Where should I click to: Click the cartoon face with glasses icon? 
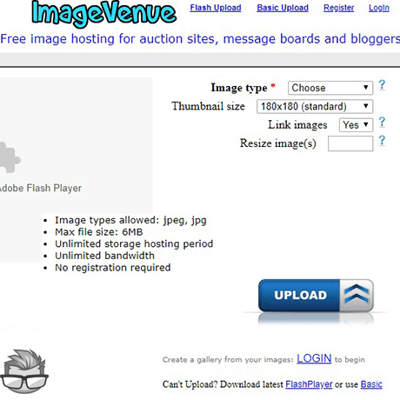[24, 371]
